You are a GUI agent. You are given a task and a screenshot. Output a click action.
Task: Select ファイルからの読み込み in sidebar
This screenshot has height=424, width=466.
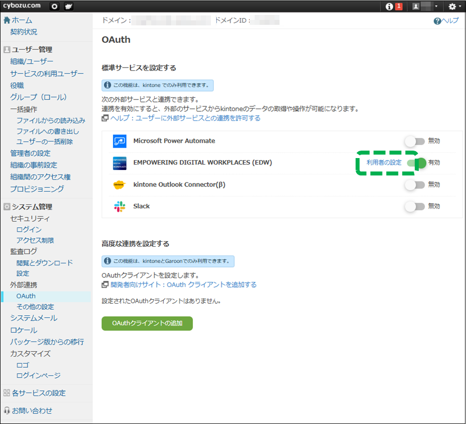[x=51, y=120]
